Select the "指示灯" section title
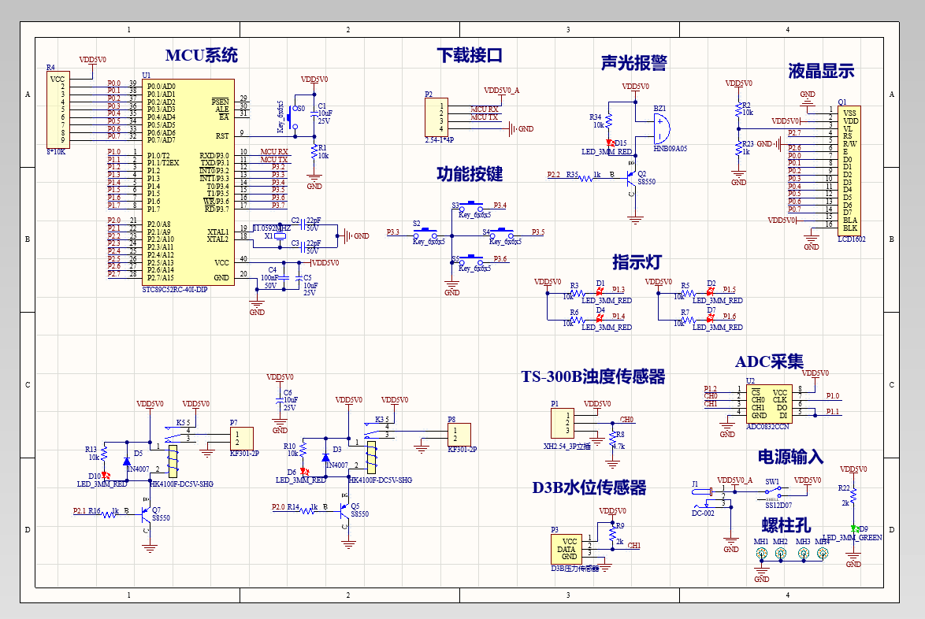Viewport: 925px width, 619px height. [x=637, y=262]
